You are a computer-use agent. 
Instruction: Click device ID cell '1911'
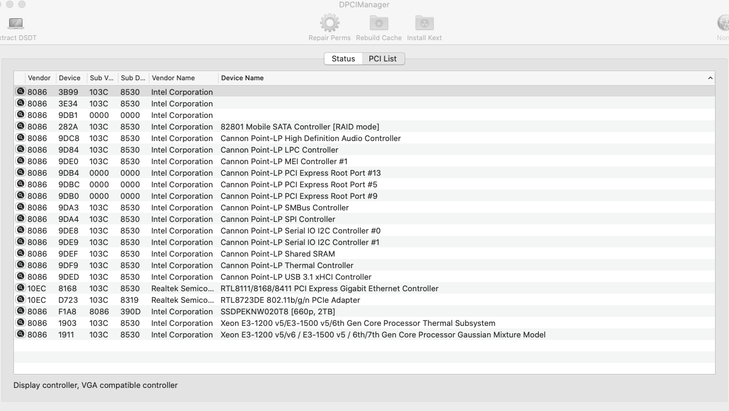67,334
